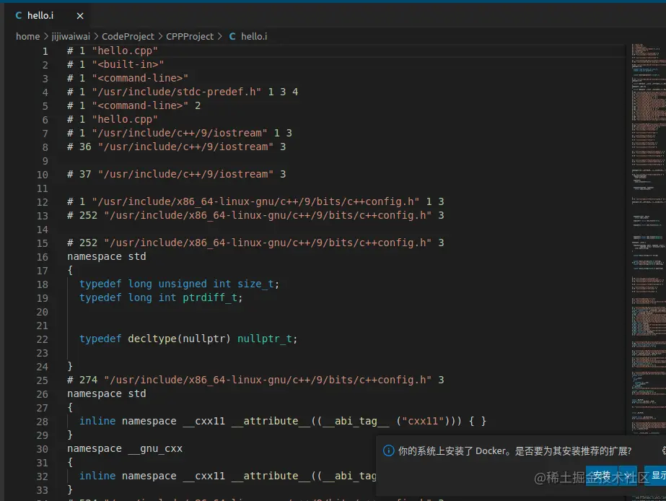The height and width of the screenshot is (501, 666).
Task: Click the info icon in the Docker notification
Action: coord(388,450)
